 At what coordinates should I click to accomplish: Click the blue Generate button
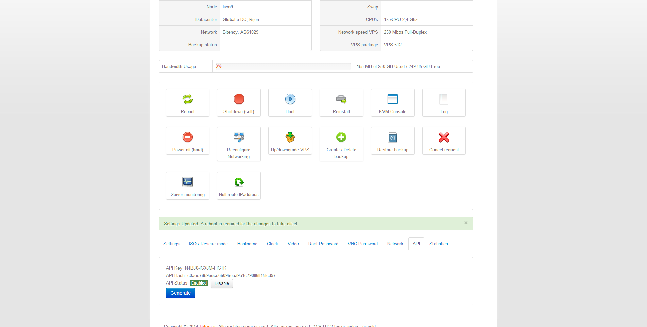(180, 293)
